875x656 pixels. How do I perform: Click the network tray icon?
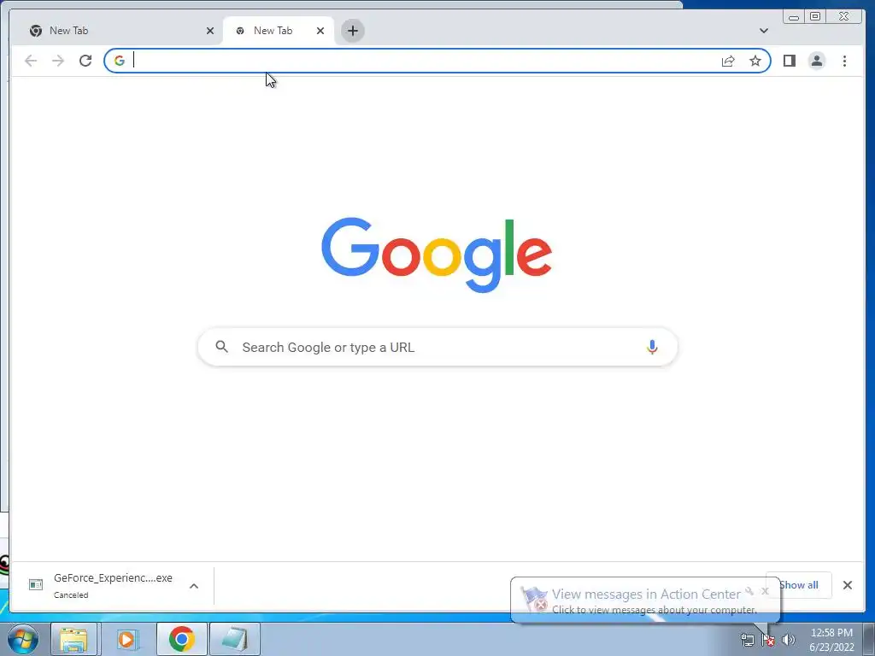coord(747,639)
